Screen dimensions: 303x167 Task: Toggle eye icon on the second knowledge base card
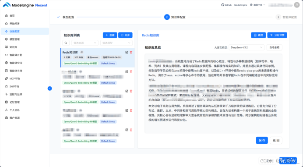(81, 71)
